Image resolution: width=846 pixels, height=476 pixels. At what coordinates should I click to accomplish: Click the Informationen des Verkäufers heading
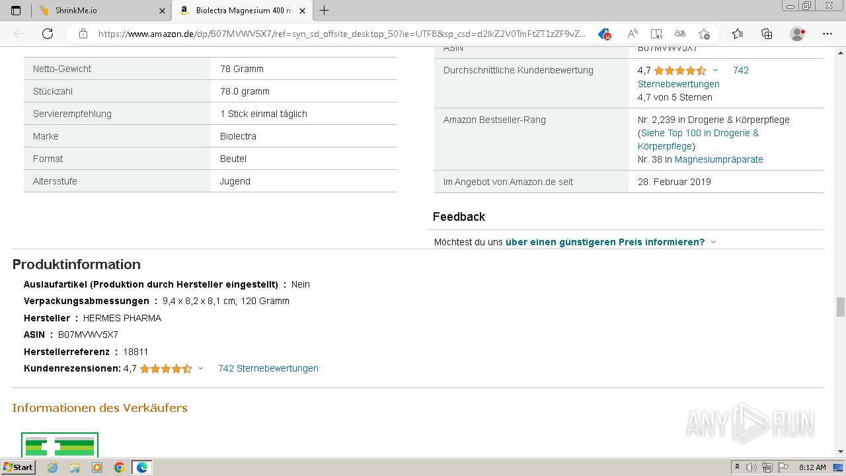(100, 408)
